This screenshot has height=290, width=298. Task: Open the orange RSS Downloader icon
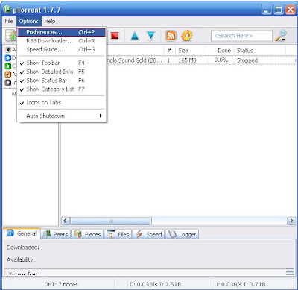pos(171,36)
